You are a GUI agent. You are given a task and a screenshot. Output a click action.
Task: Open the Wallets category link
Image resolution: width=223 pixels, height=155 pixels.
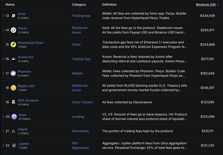(x=77, y=73)
